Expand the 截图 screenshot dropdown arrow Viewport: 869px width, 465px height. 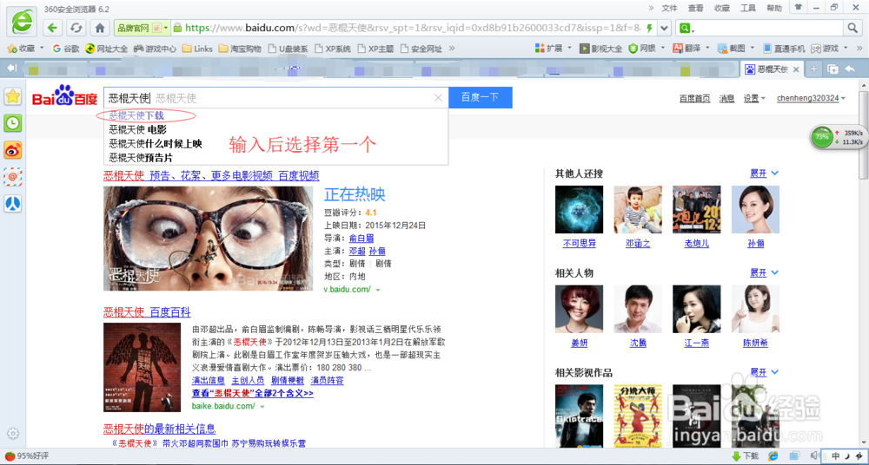click(753, 49)
